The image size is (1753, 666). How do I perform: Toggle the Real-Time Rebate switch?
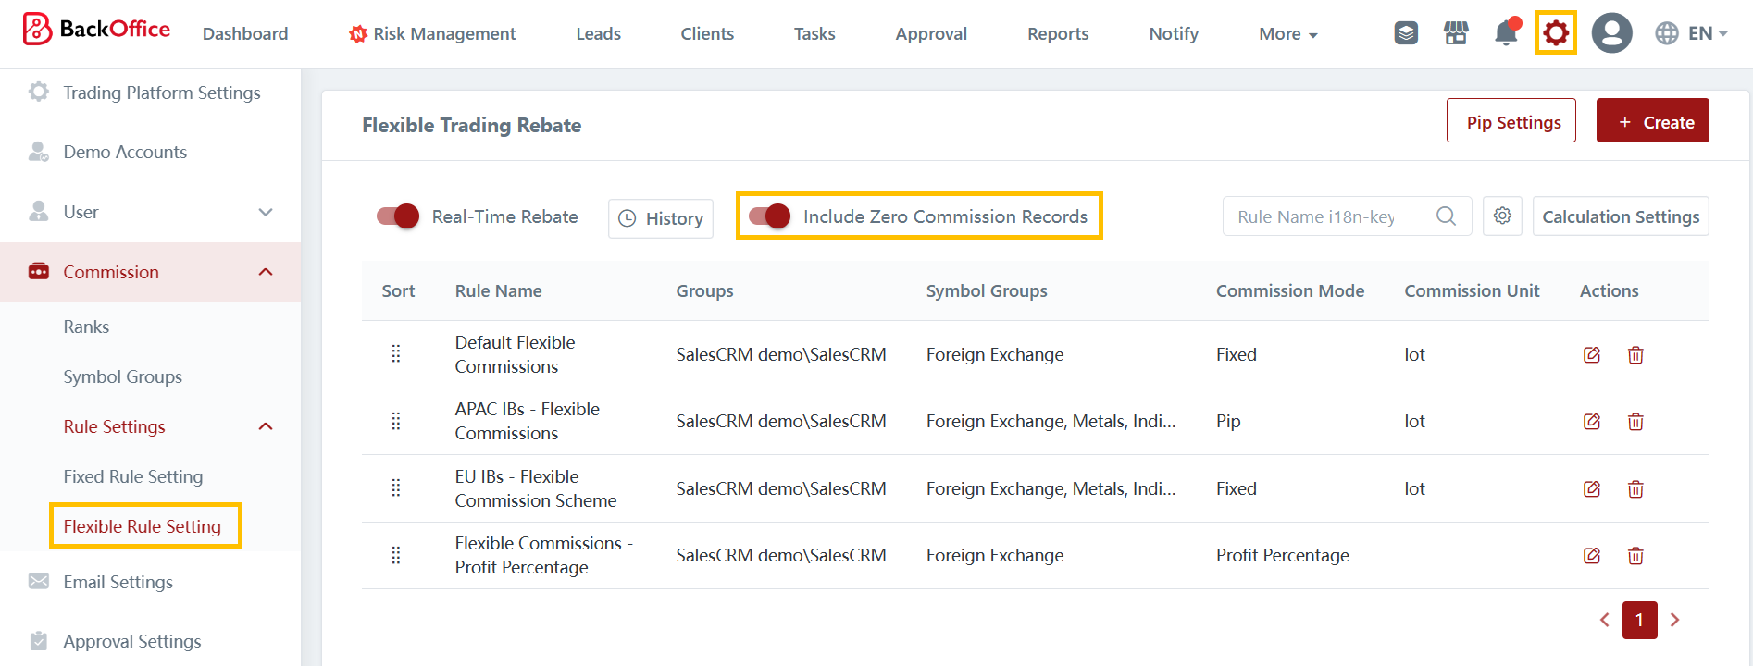tap(398, 216)
